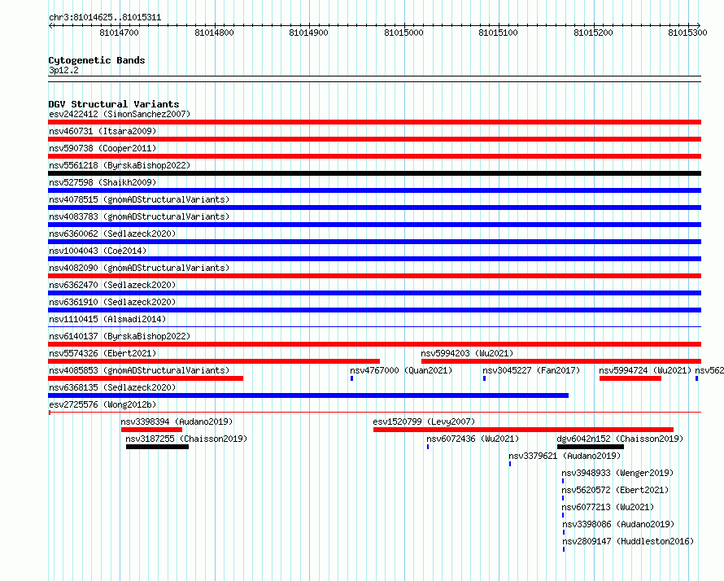Open the nsv6077213 (Wu2021) label

pyautogui.click(x=608, y=507)
